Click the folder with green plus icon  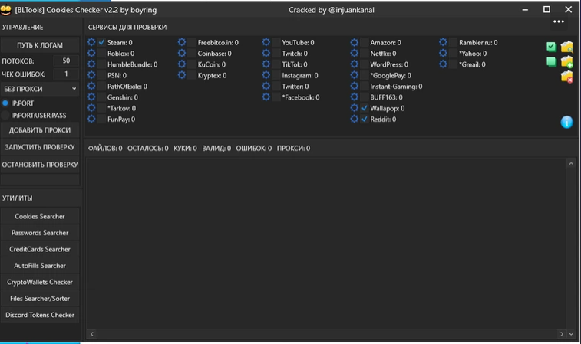coord(566,61)
